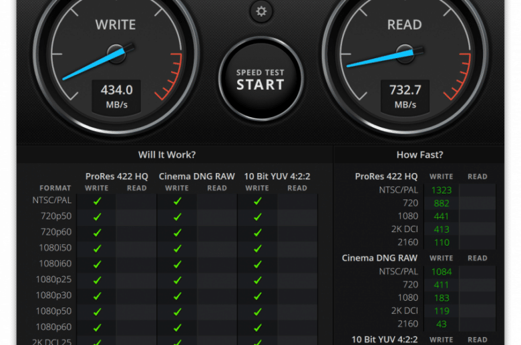Click ProRes 422 HQ write checkmark for 1080i60
This screenshot has width=521, height=345.
97,264
